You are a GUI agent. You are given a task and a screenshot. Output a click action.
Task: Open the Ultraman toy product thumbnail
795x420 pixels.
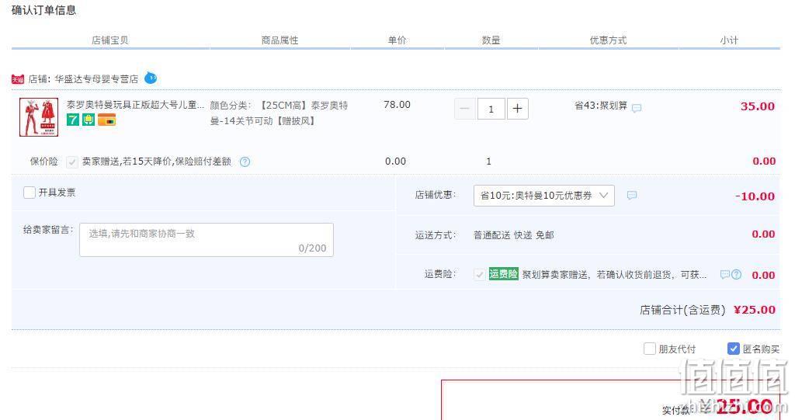point(39,117)
